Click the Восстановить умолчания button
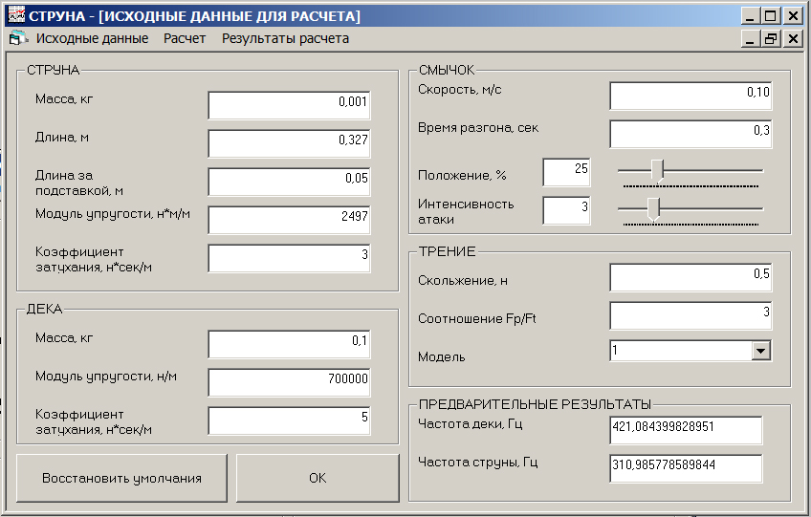 [121, 478]
